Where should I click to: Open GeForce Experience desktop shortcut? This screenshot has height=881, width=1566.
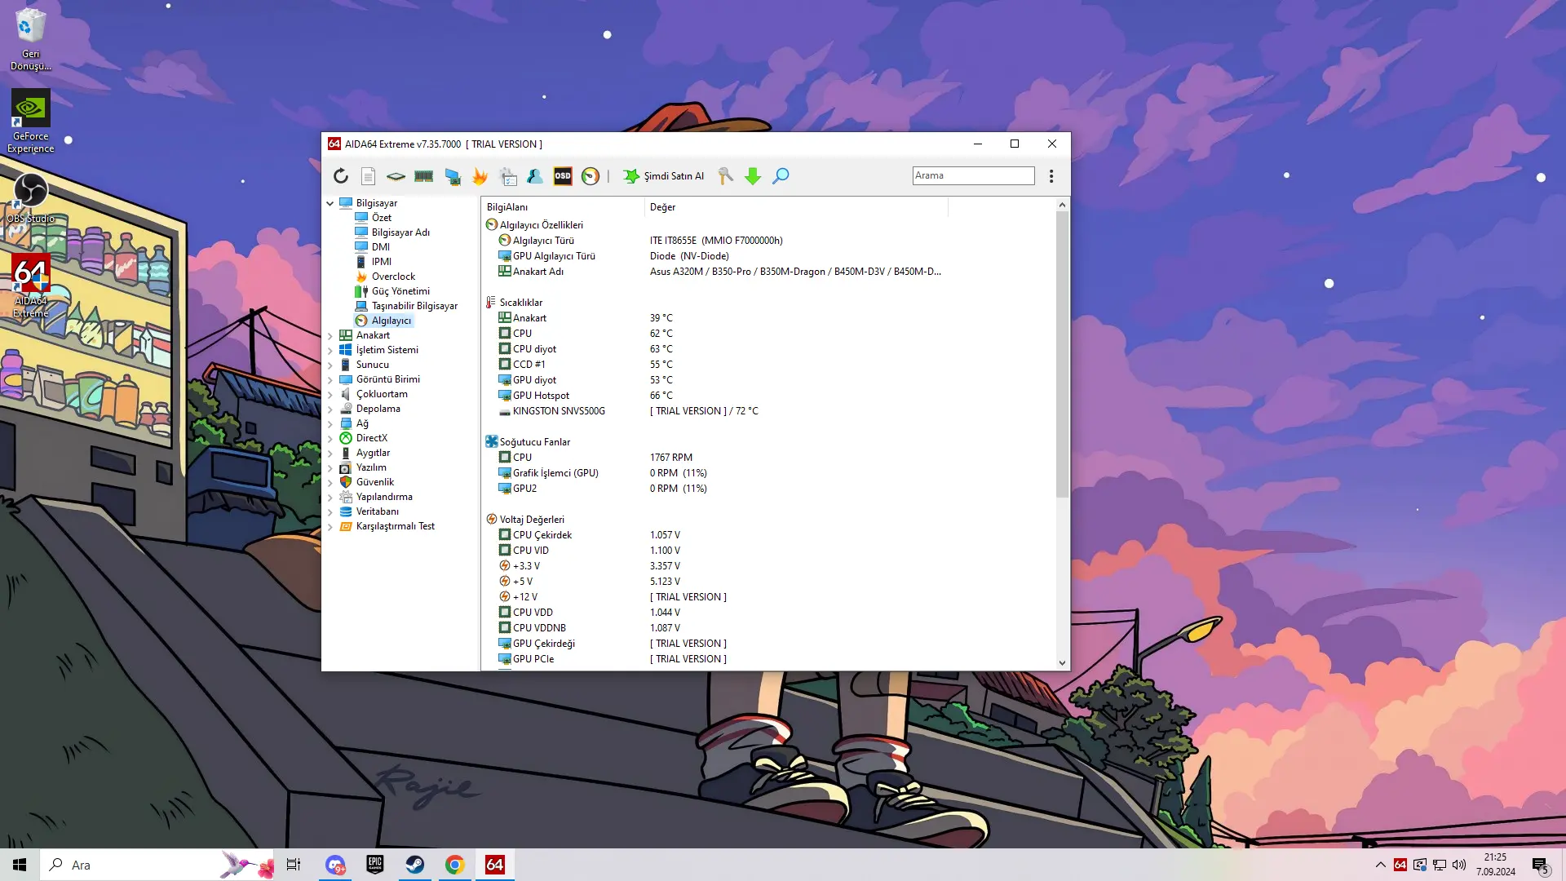[x=31, y=121]
